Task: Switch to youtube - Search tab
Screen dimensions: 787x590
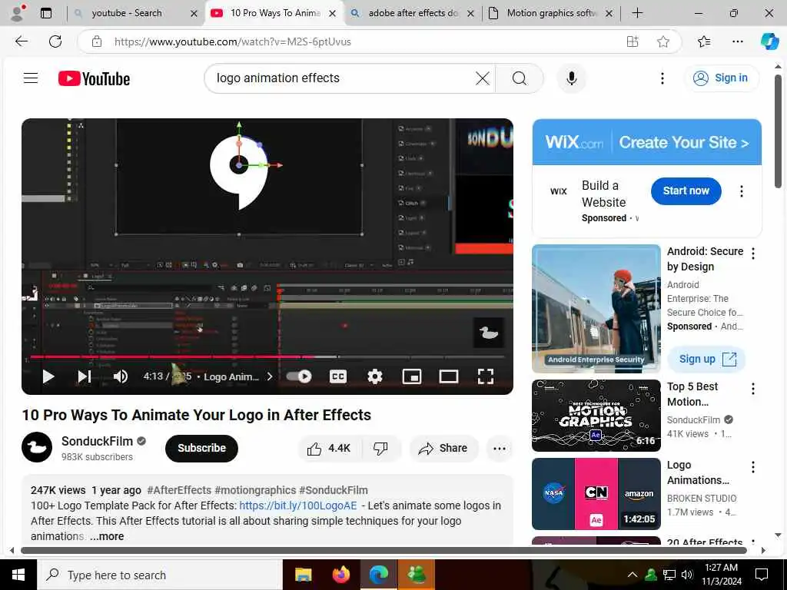Action: 127,13
